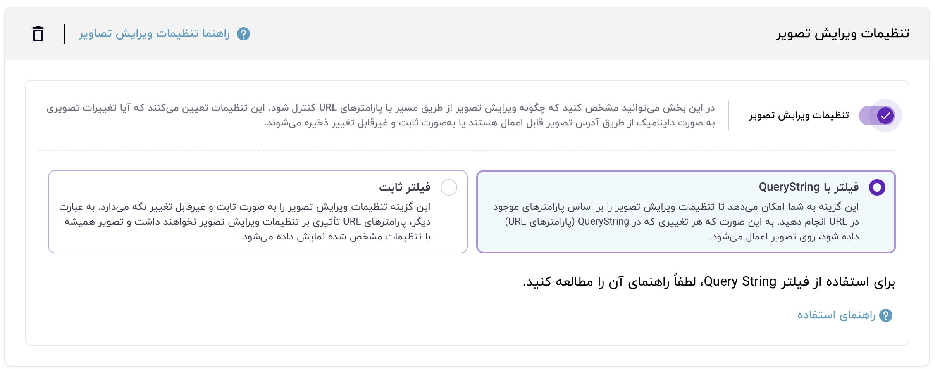This screenshot has width=935, height=369.
Task: Click the question mark icon beside راهنما تنظیمات ویرایش تصاویر
Action: pyautogui.click(x=243, y=34)
